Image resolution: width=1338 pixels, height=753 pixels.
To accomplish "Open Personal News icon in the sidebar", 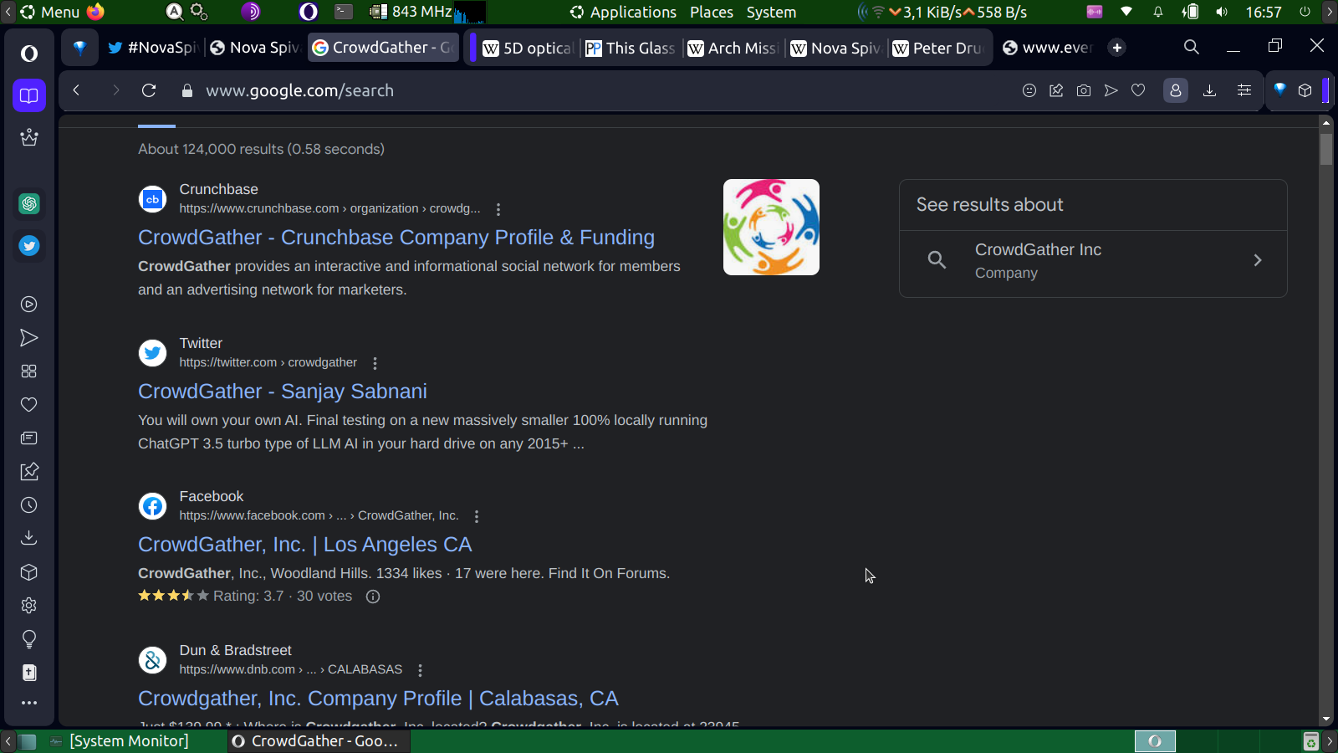I will click(x=29, y=438).
